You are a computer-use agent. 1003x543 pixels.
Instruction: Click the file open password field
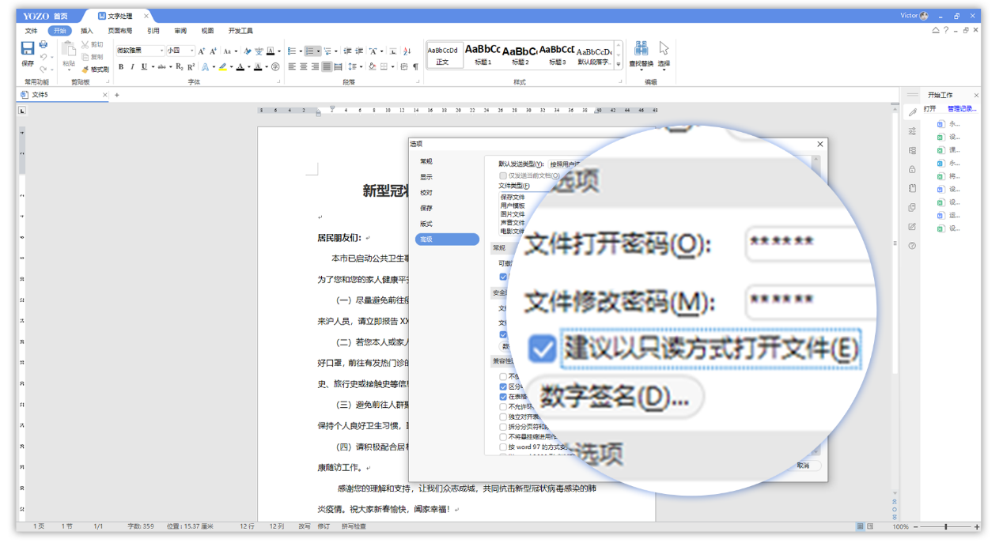click(x=807, y=243)
